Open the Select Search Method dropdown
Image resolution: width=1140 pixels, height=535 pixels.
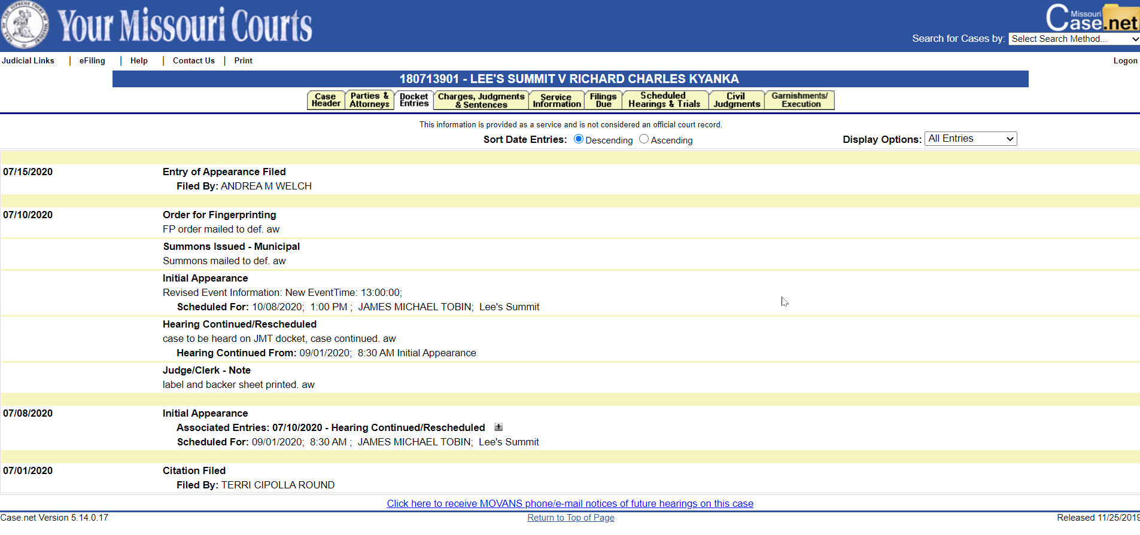click(1074, 39)
